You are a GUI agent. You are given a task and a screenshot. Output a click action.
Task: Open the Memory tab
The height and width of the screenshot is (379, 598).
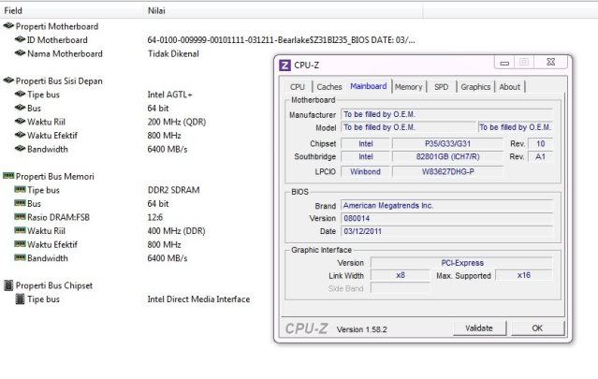point(408,87)
